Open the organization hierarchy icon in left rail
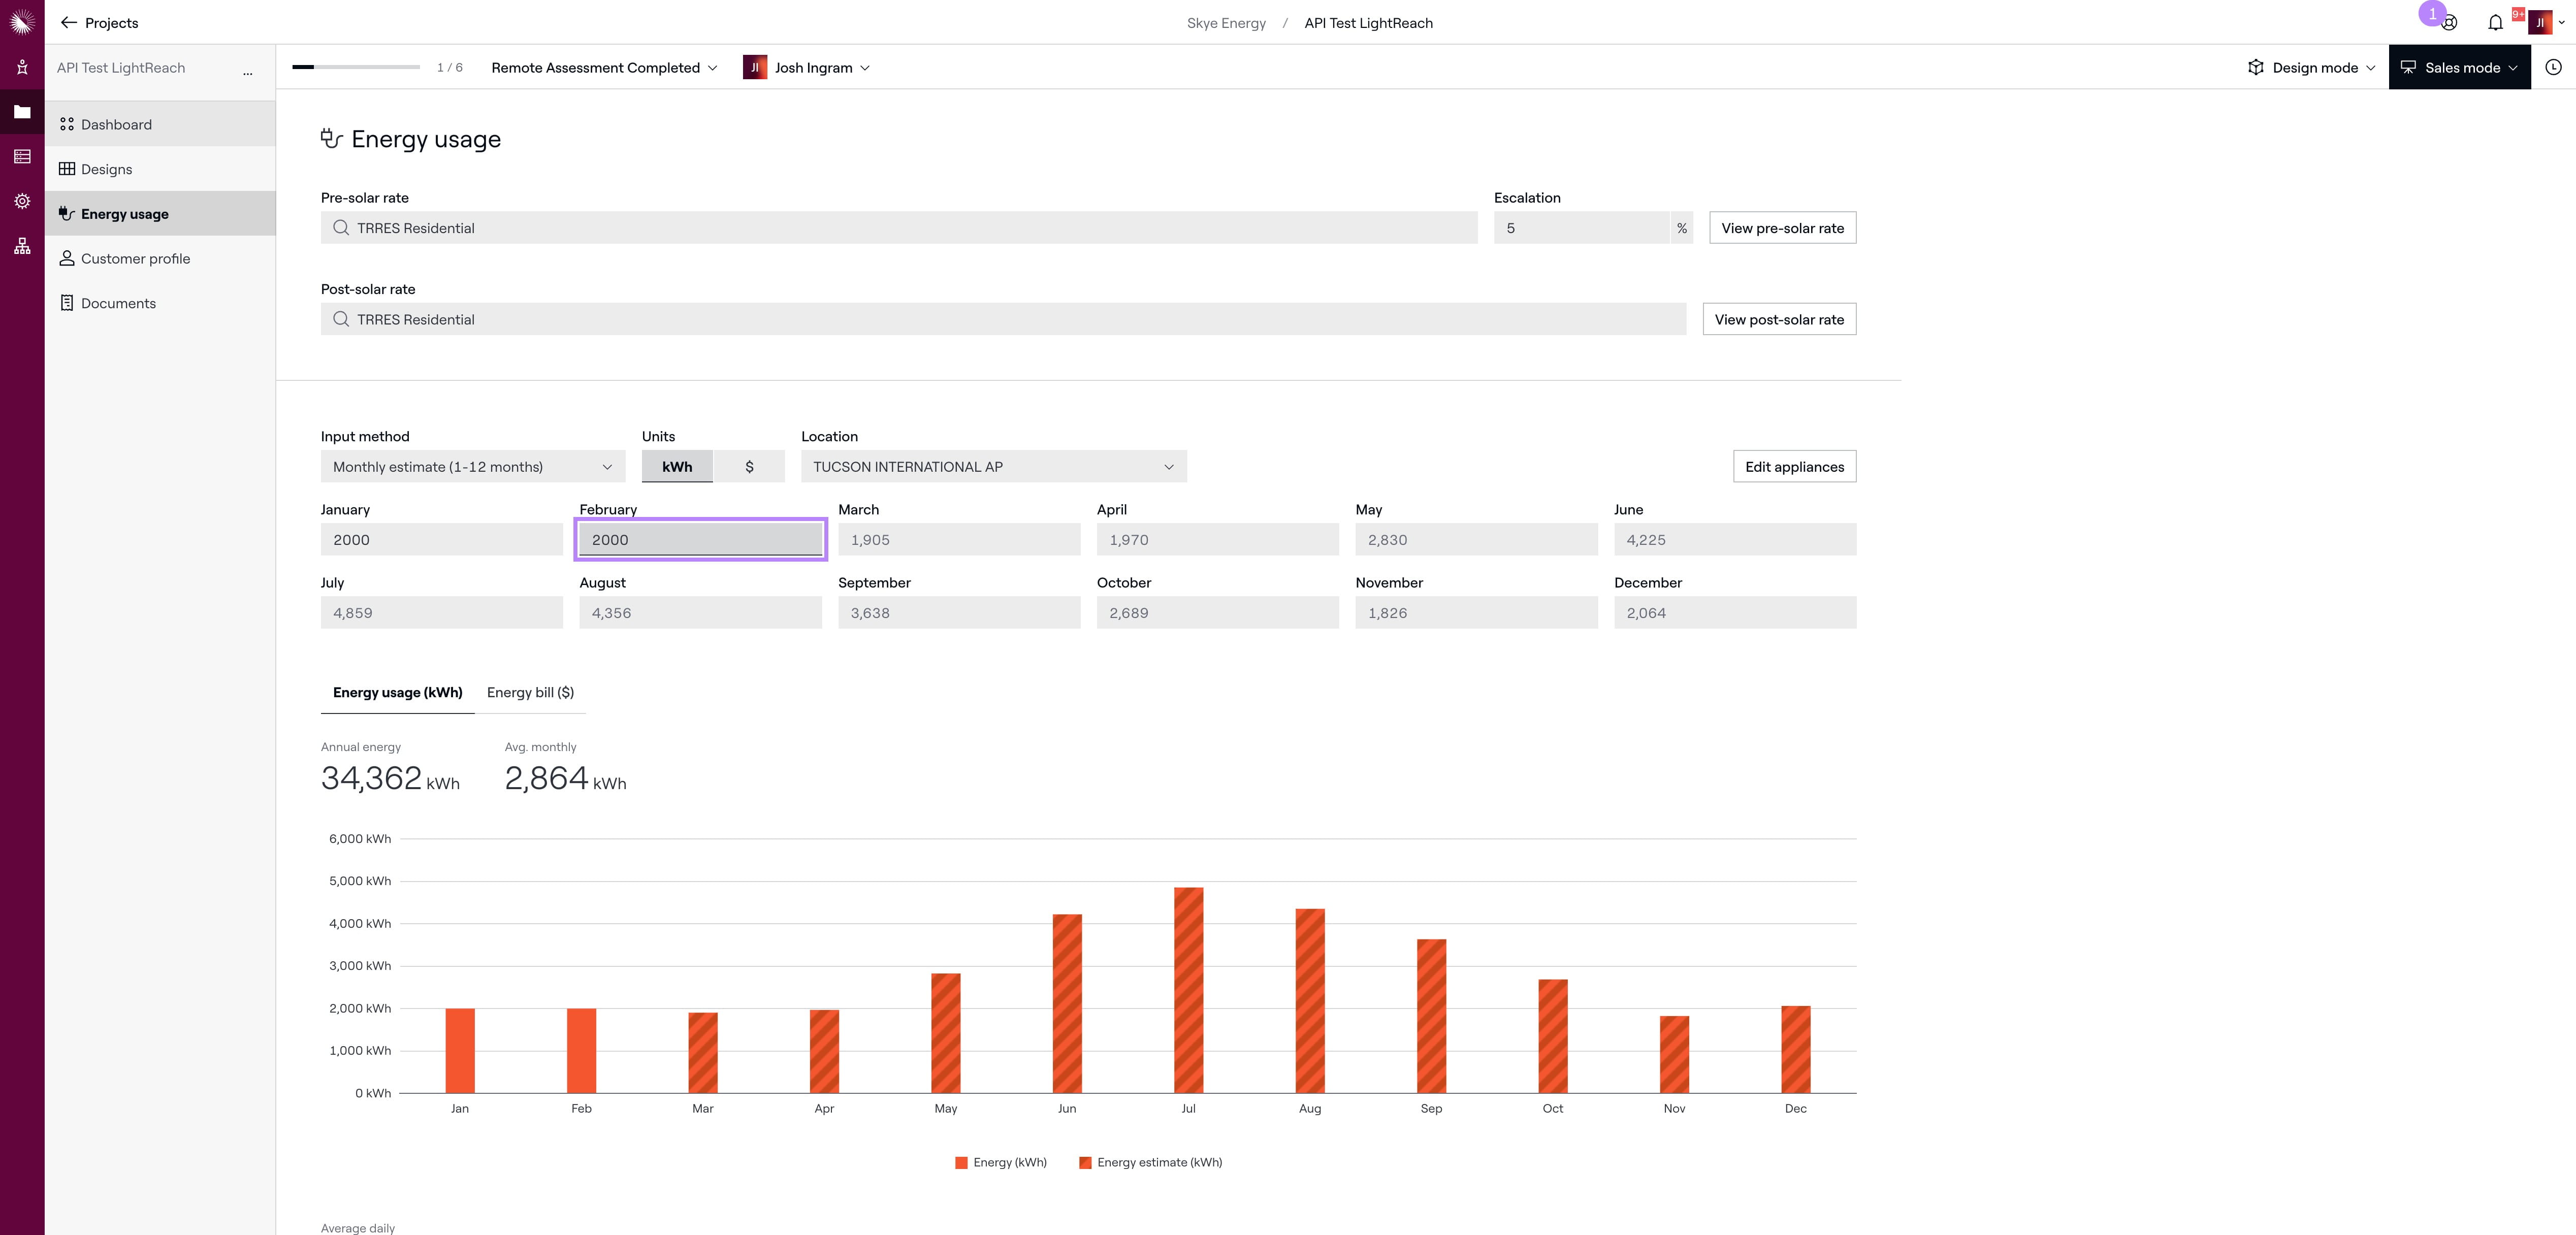 (22, 246)
